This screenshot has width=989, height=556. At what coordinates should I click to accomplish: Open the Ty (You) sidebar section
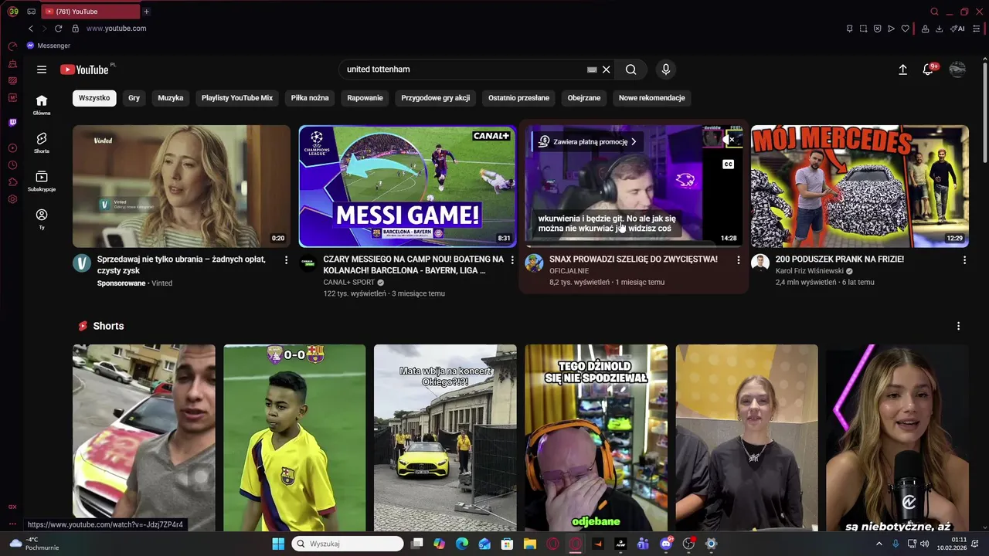click(x=42, y=219)
